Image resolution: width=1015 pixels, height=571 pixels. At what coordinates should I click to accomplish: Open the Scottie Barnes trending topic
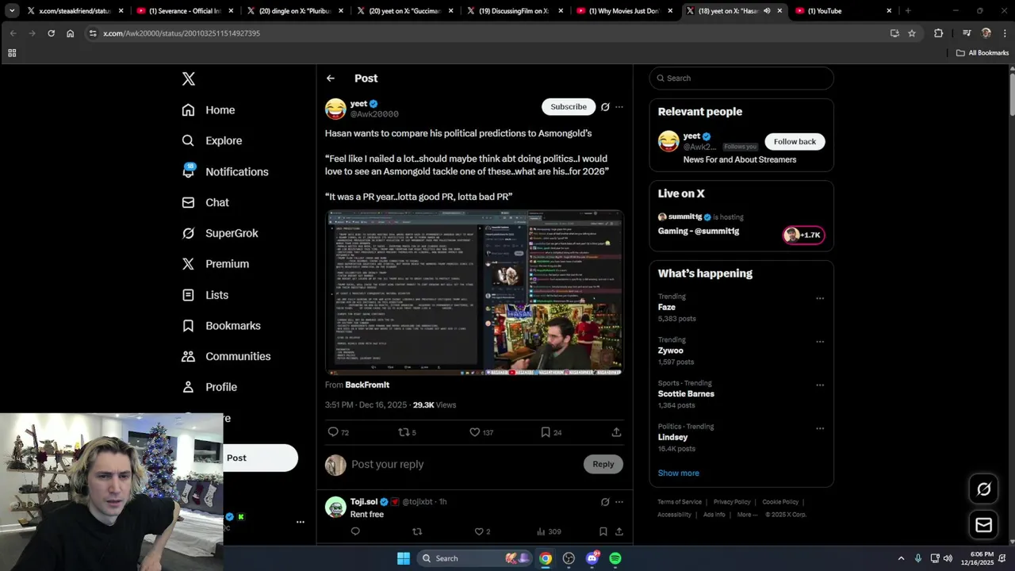pos(686,394)
